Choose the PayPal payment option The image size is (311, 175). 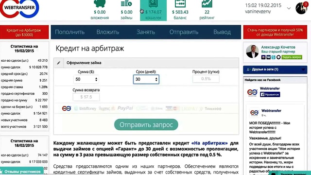pyautogui.click(x=125, y=108)
